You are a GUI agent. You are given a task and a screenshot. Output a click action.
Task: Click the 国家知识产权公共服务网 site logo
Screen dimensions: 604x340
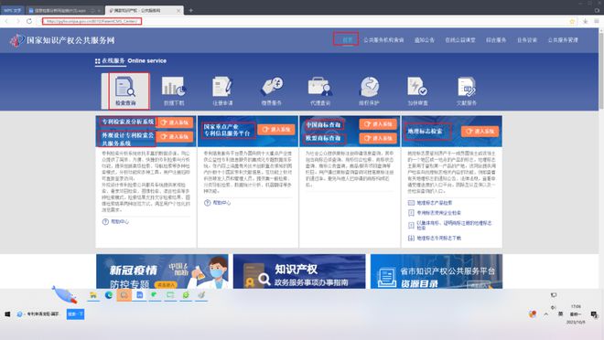(62, 40)
